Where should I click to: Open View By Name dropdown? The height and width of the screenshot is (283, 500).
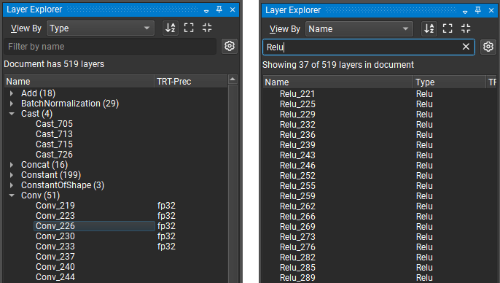(x=359, y=28)
